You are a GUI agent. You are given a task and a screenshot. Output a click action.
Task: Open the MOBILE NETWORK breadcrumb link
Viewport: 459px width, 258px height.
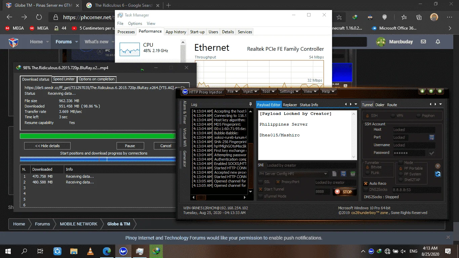[x=79, y=224]
